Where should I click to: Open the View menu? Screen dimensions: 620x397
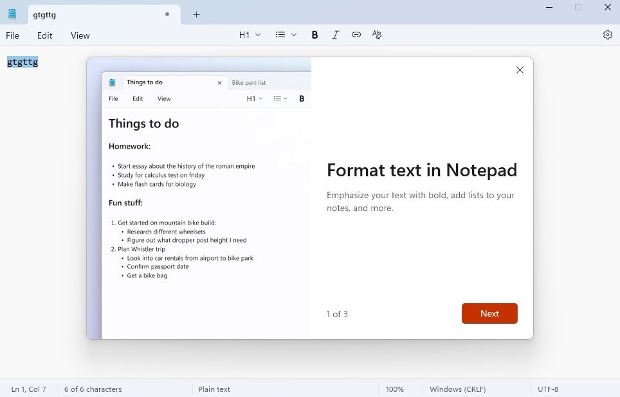point(80,35)
